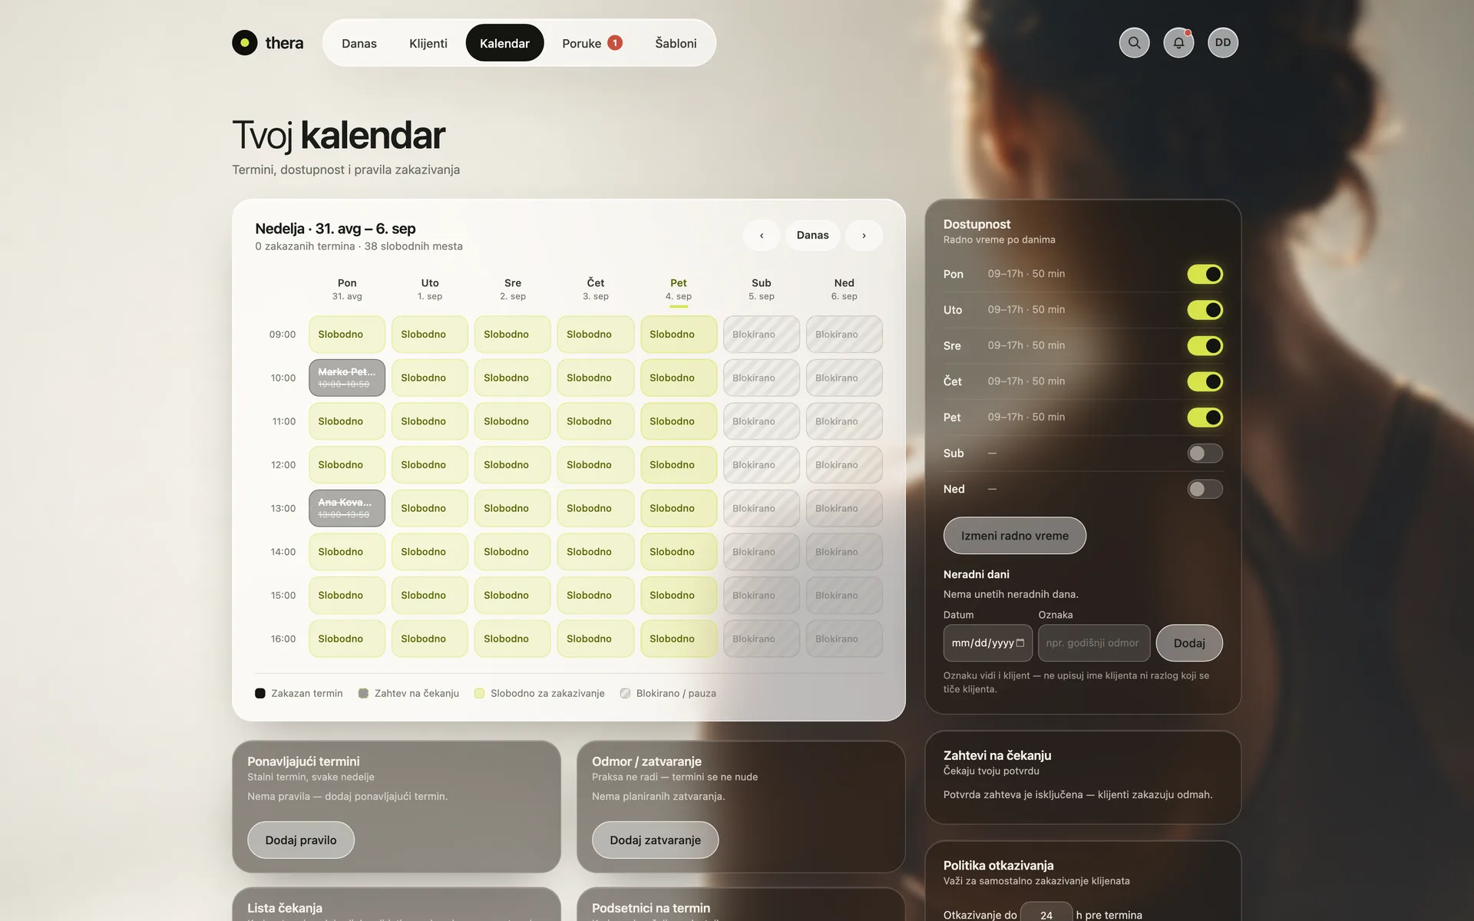Open notifications bell icon
Screen dimensions: 1474x921
pyautogui.click(x=1178, y=43)
